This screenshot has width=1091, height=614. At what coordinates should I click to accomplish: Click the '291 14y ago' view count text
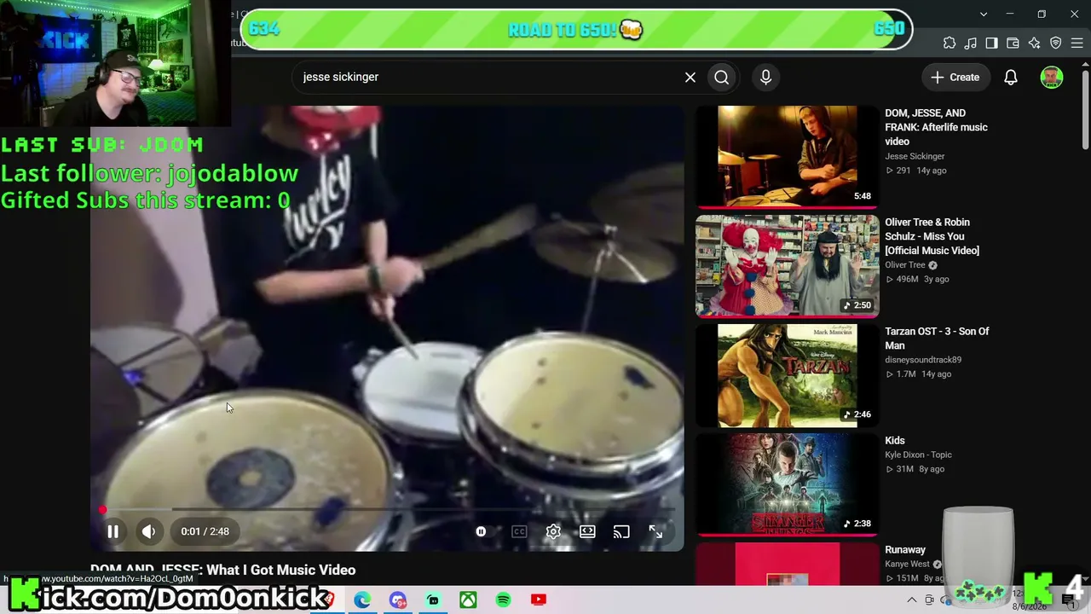[916, 171]
